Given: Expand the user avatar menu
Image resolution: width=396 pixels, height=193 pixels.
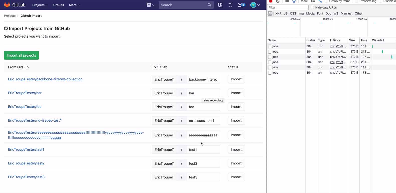Looking at the screenshot, I should 255,5.
